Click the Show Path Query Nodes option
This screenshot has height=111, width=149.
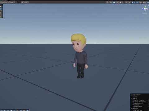(139, 102)
